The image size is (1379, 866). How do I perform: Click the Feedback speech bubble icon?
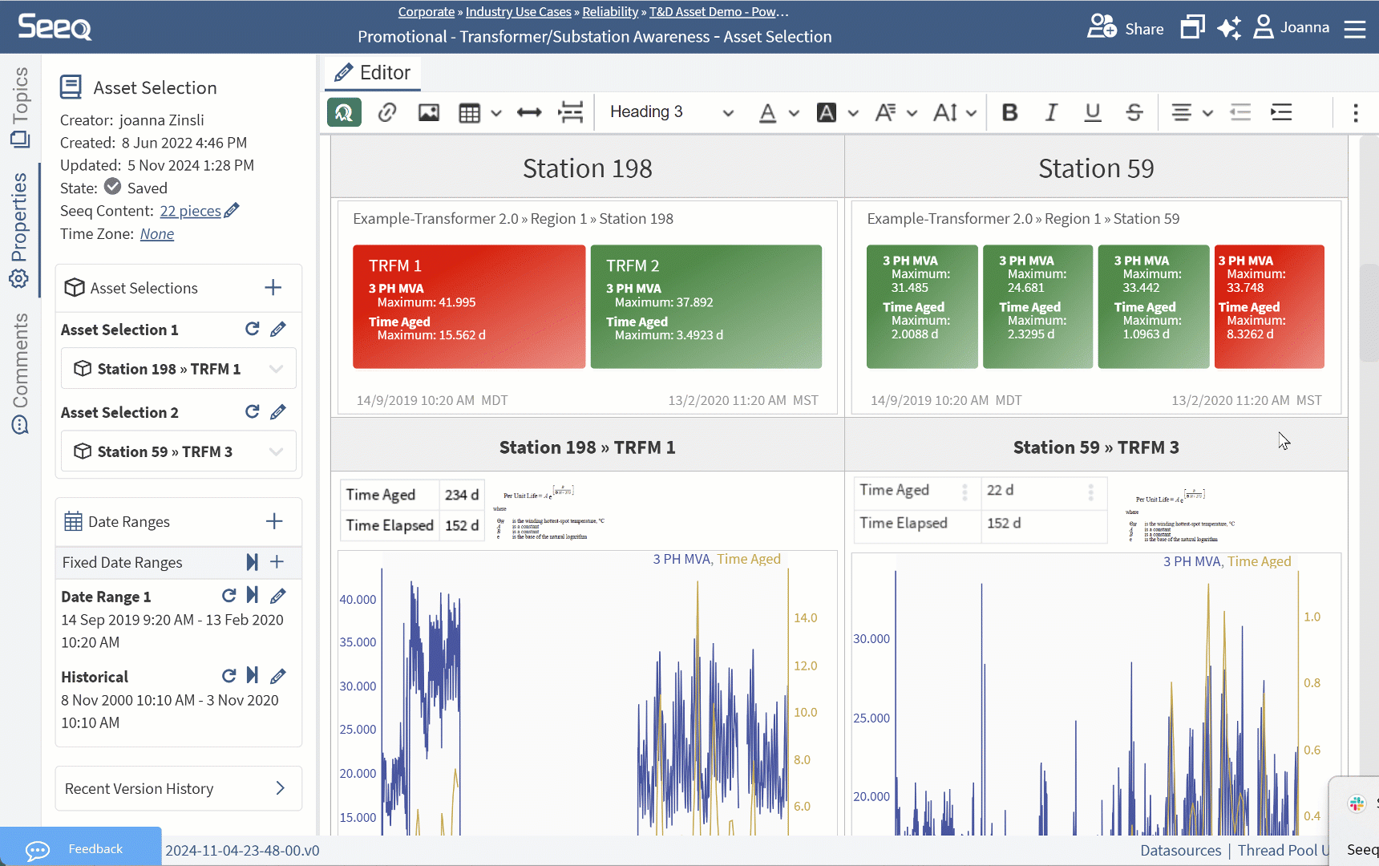(x=38, y=848)
